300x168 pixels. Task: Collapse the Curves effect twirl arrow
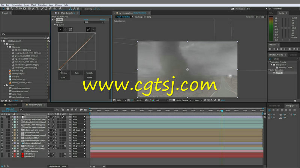pyautogui.click(x=52, y=19)
